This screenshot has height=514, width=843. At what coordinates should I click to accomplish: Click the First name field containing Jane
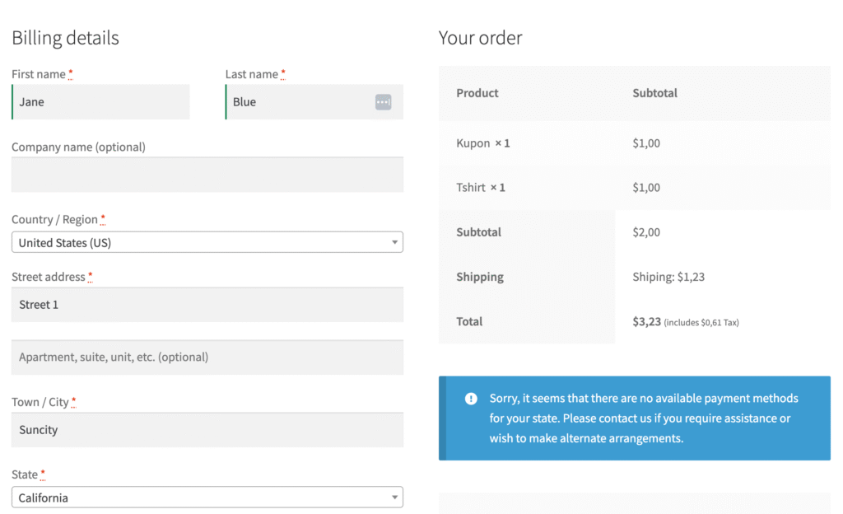pos(100,102)
